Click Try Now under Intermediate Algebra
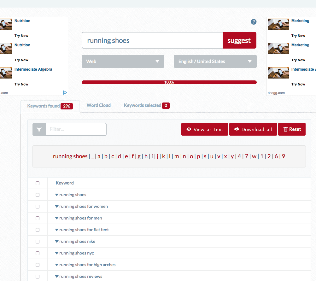The height and width of the screenshot is (281, 316). click(21, 84)
